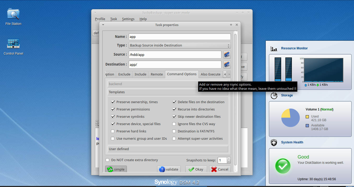Enable Attempt super-user activities

click(x=174, y=138)
